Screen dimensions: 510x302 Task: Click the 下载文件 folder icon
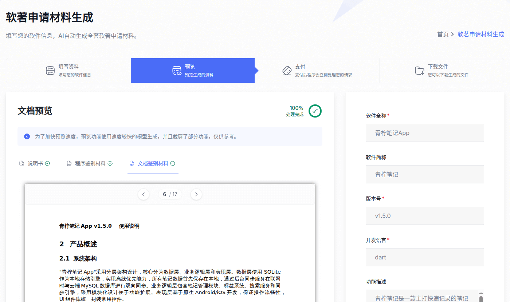(x=420, y=71)
